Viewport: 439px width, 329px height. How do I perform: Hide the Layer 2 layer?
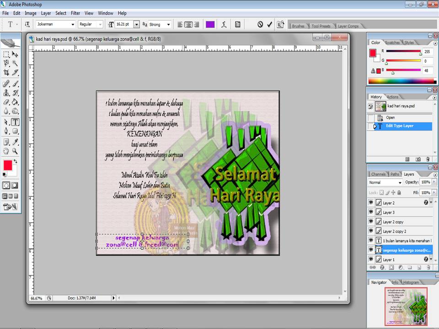(x=371, y=202)
